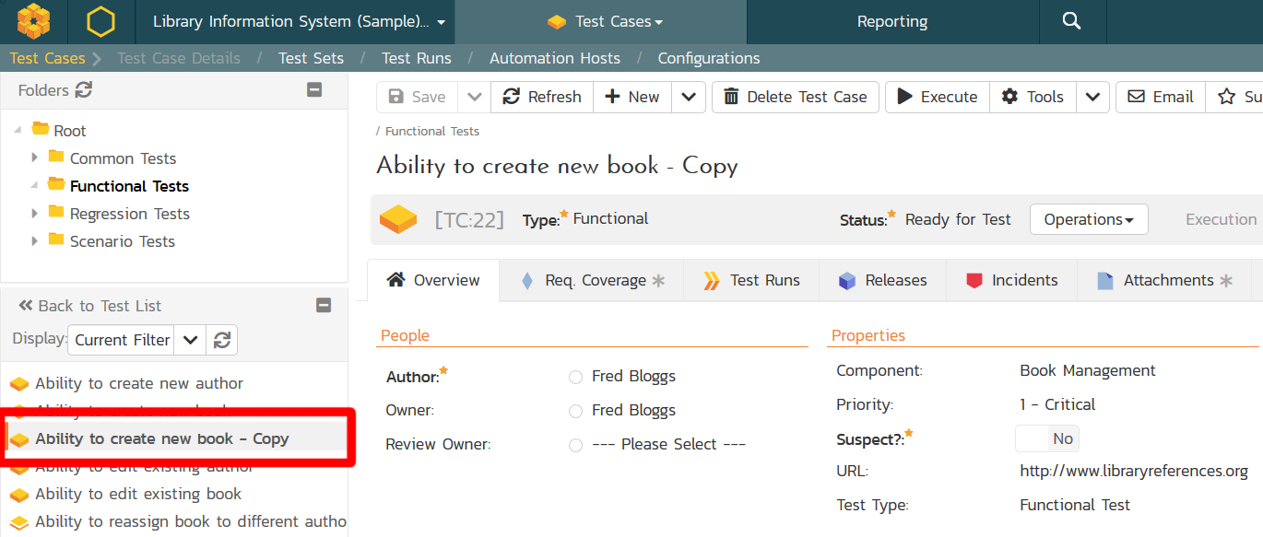
Task: Go Back to Test List
Action: (x=90, y=306)
